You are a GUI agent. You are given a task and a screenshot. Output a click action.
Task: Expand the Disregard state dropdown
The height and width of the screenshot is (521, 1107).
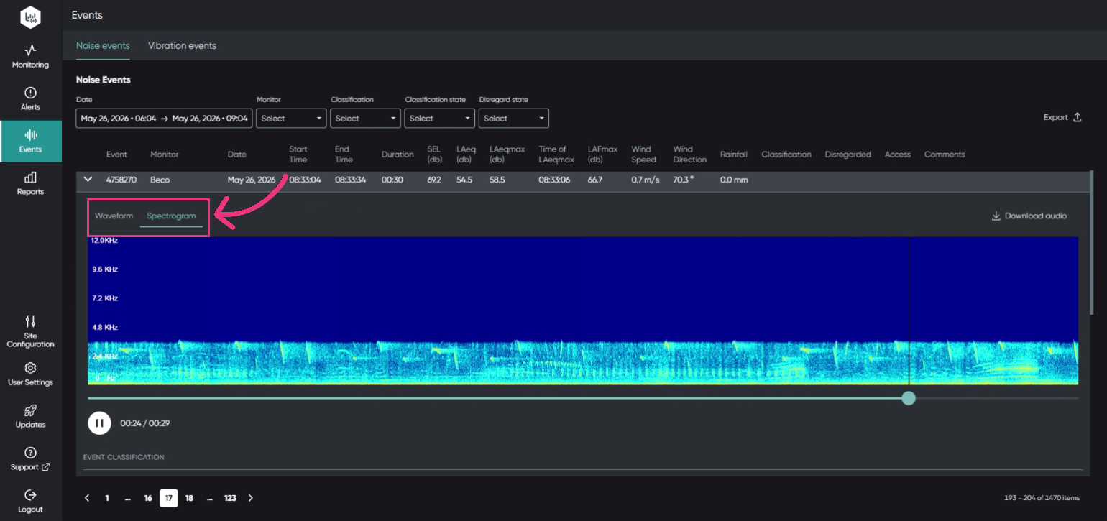[513, 119]
